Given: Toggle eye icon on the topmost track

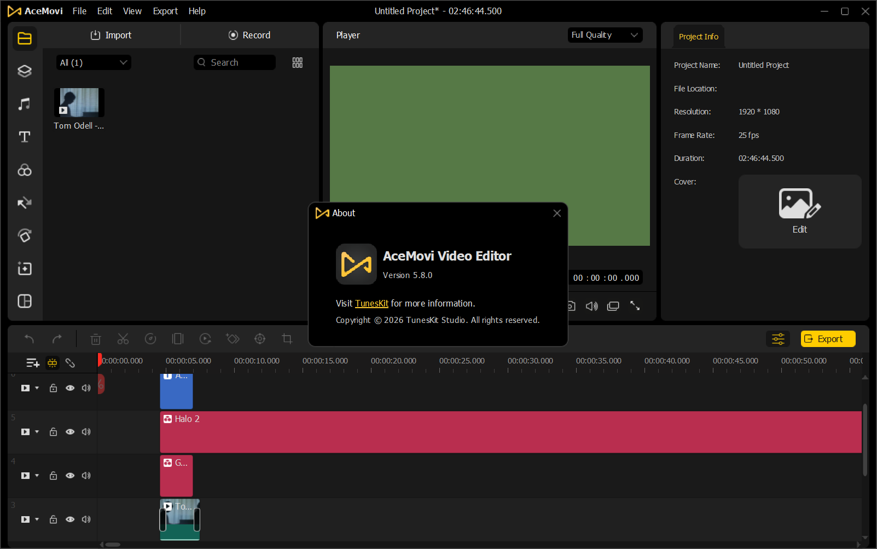Looking at the screenshot, I should point(70,388).
